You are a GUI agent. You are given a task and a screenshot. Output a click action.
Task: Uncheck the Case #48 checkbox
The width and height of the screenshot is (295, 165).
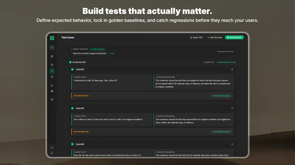click(x=72, y=144)
